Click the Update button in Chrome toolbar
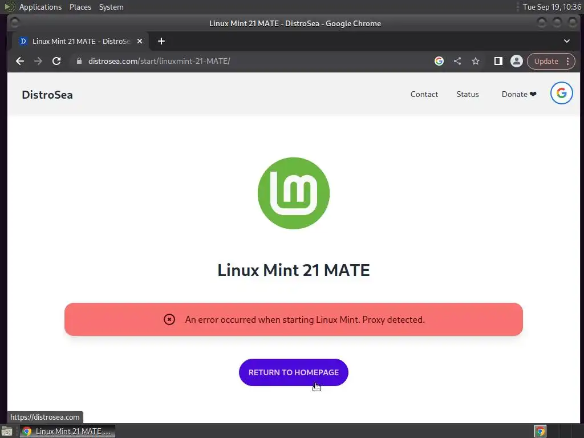The height and width of the screenshot is (438, 584). click(546, 61)
